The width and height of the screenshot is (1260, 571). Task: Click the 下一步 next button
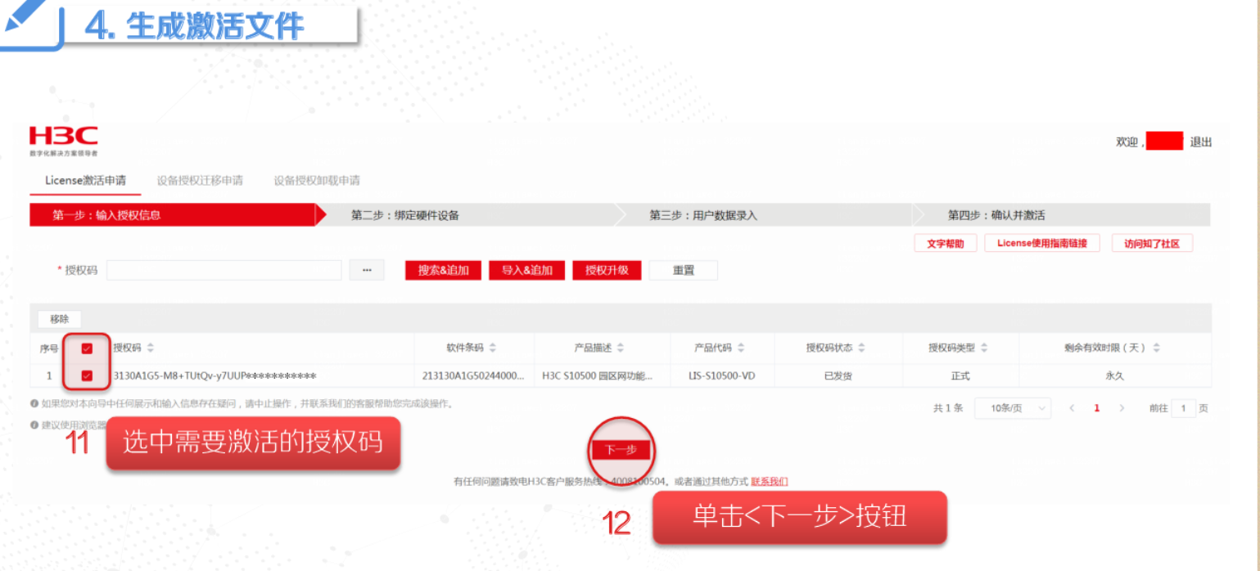pos(621,450)
